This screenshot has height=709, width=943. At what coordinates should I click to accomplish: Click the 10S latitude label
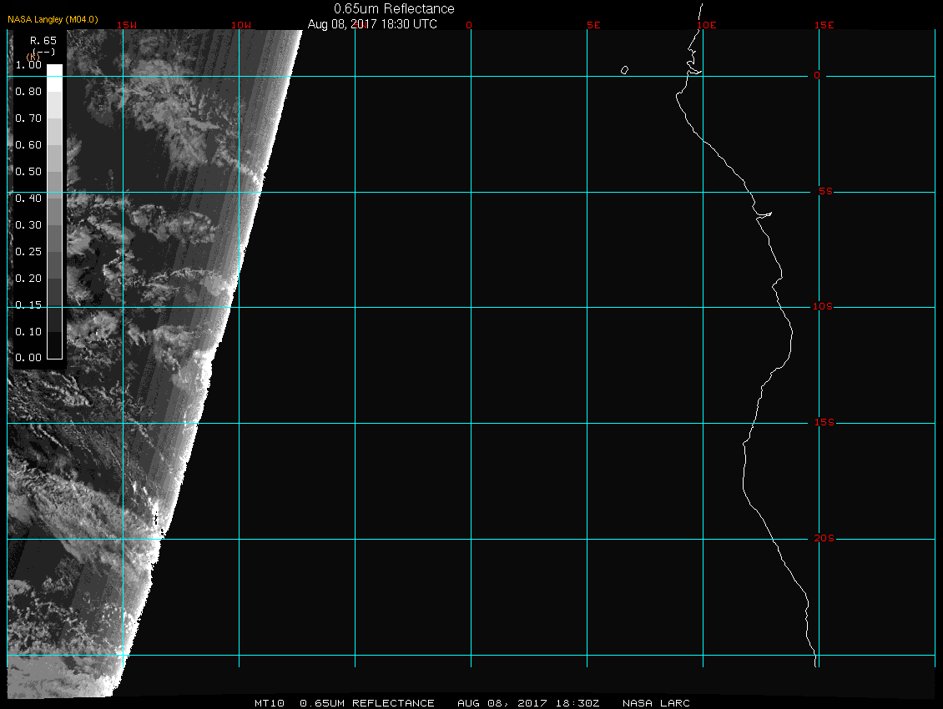point(823,307)
